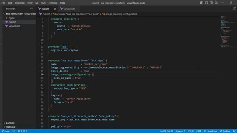The width and height of the screenshot is (237, 133).
Task: Click the aws_ecr_repository resource breadcrumb
Action: point(77,14)
